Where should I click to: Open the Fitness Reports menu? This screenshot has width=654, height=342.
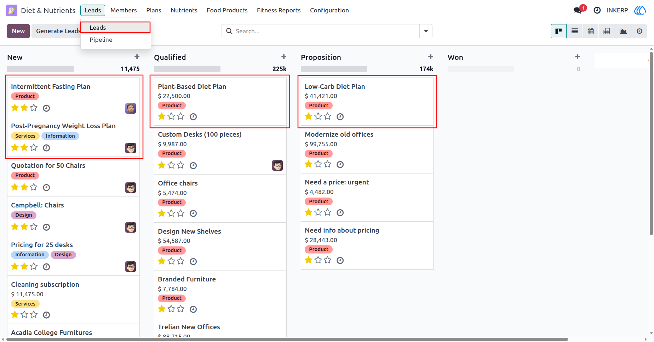click(x=279, y=10)
